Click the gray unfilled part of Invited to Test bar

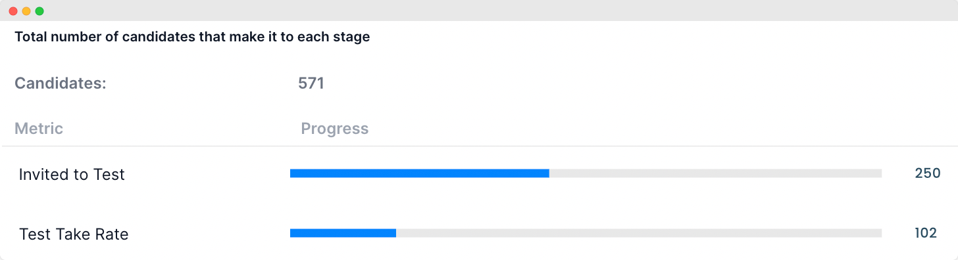[x=715, y=173]
